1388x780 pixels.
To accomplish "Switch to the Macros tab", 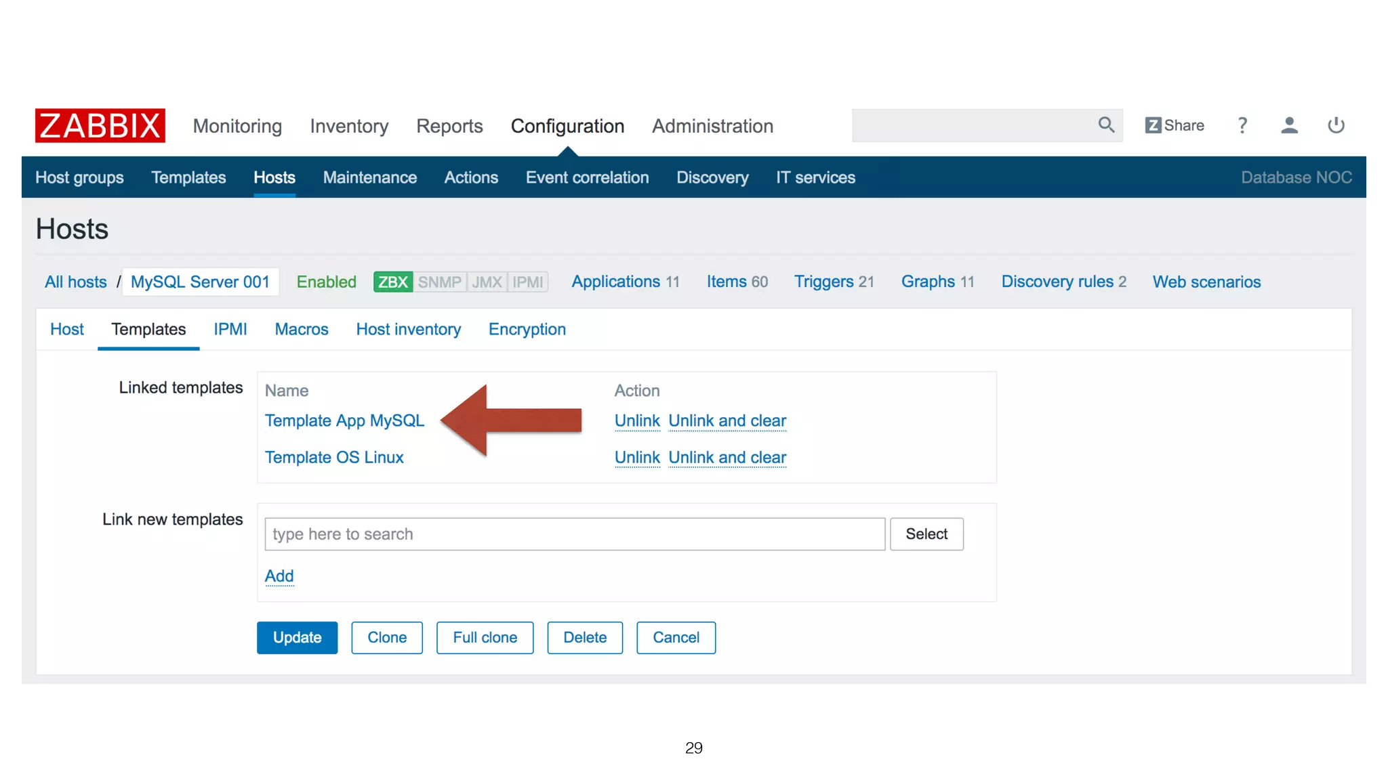I will tap(301, 329).
